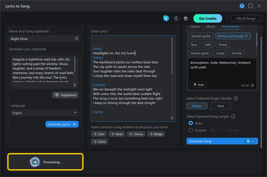This screenshot has width=267, height=177.
Task: Show info about preferred singer gender
Action: coord(236,98)
